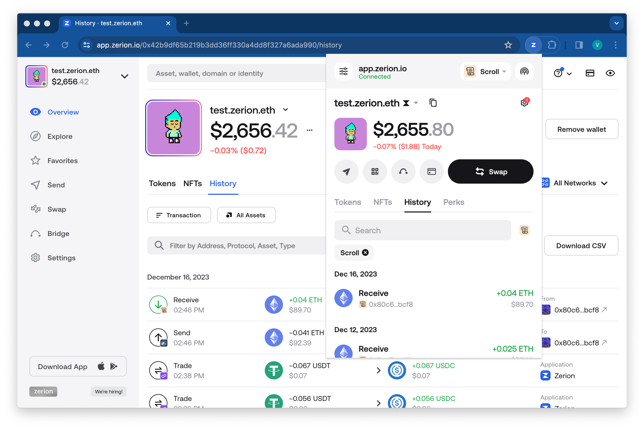Screen dimensions: 644x429
Task: Toggle balance visibility eye icon
Action: [610, 73]
